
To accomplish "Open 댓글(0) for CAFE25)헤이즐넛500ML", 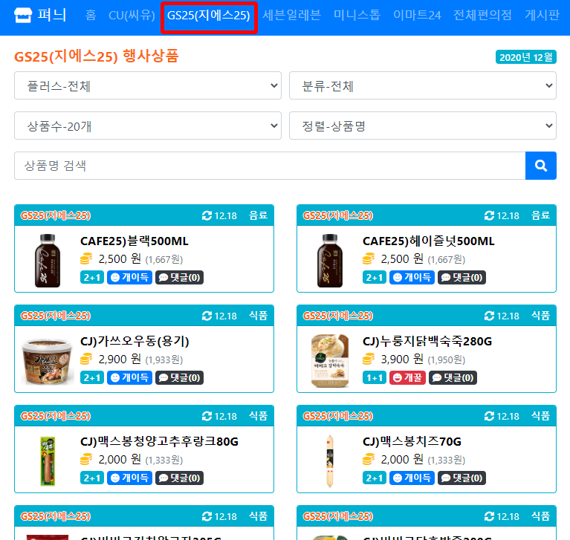I will point(461,278).
